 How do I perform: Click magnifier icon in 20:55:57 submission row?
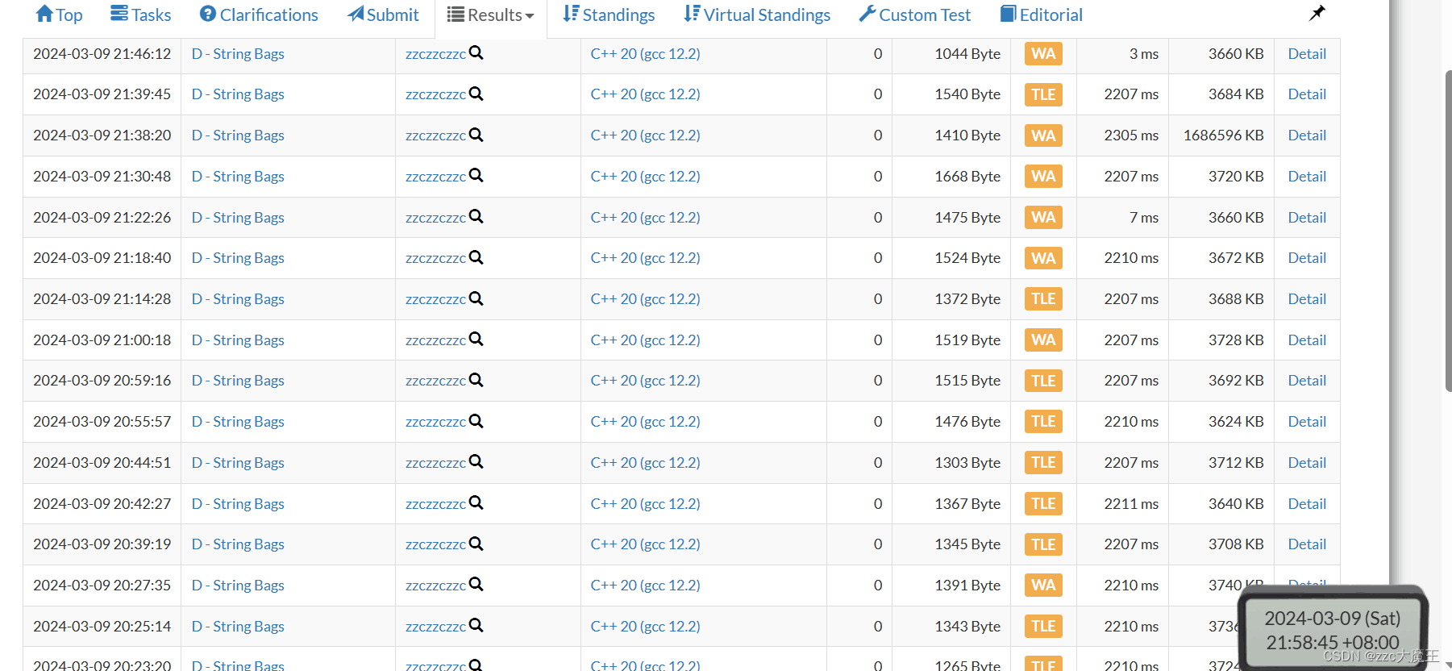pyautogui.click(x=476, y=420)
